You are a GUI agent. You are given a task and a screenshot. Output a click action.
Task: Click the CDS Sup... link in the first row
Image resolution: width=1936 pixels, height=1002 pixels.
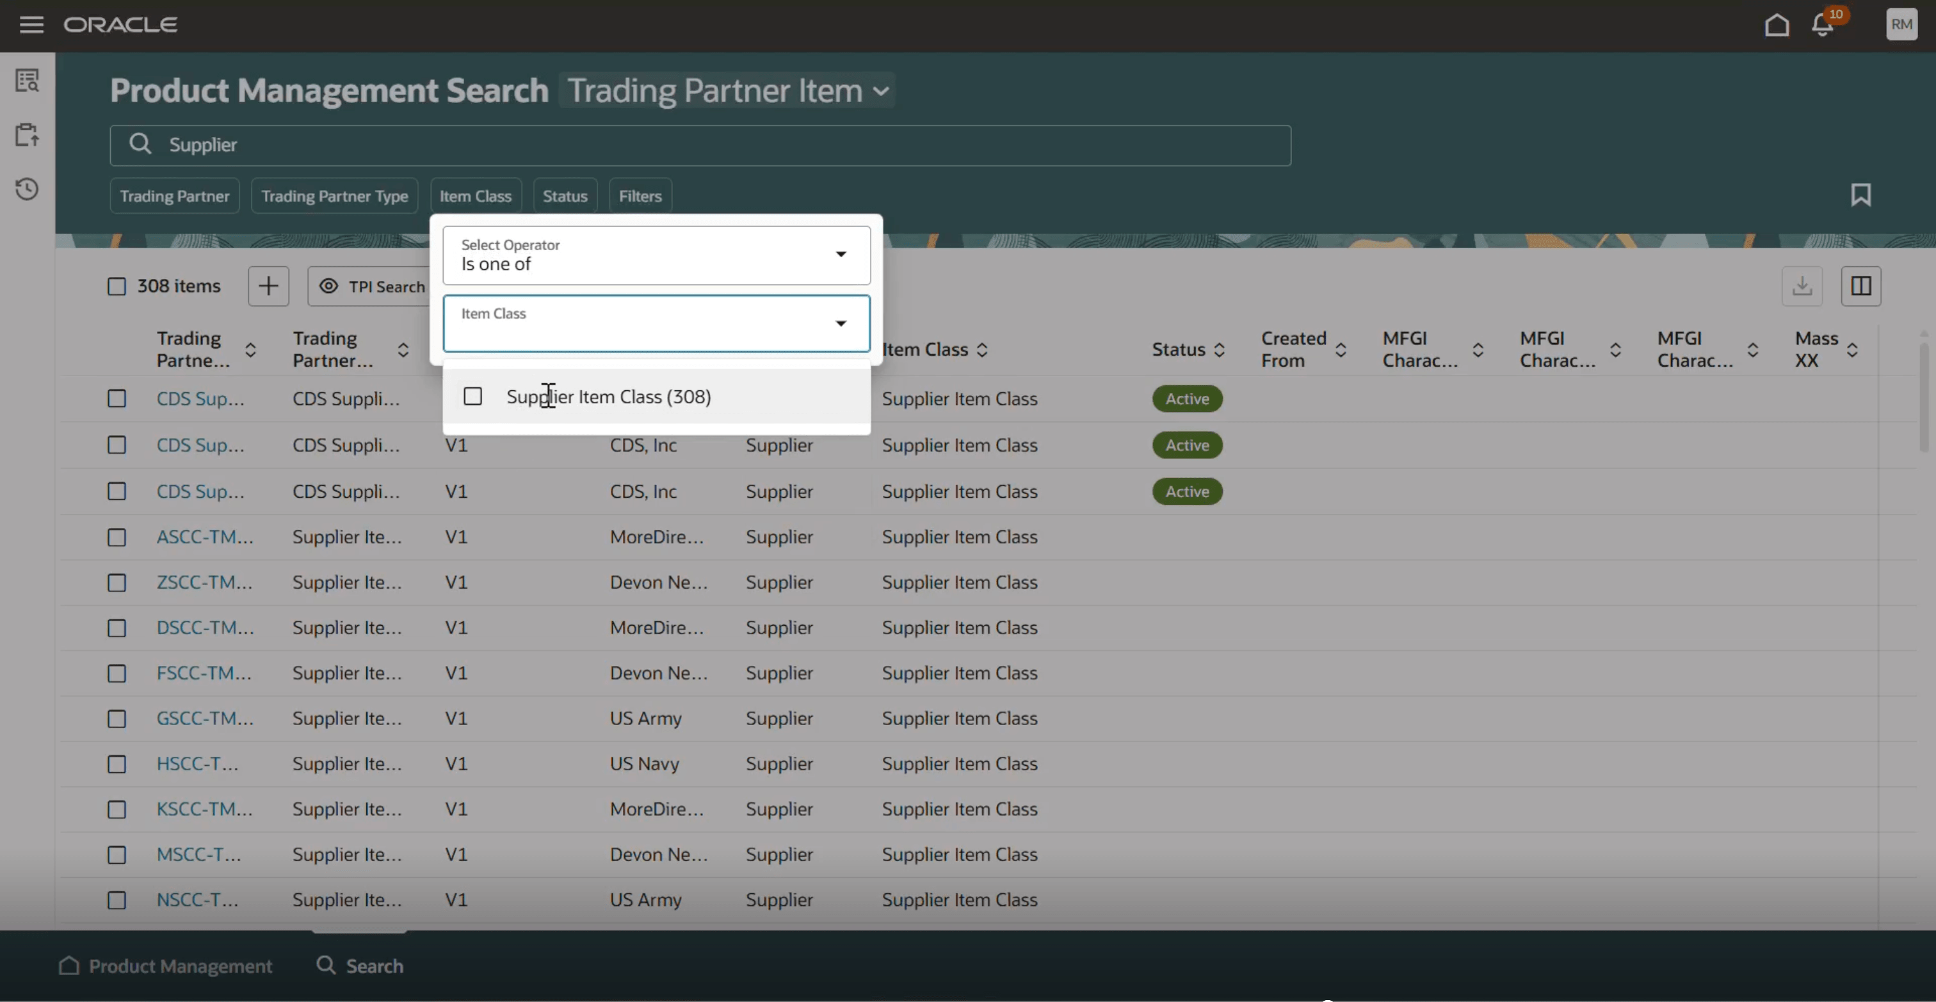click(x=200, y=399)
